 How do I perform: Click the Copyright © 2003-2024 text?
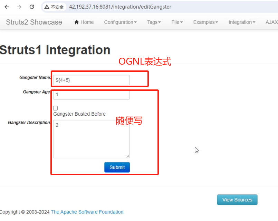point(25,212)
